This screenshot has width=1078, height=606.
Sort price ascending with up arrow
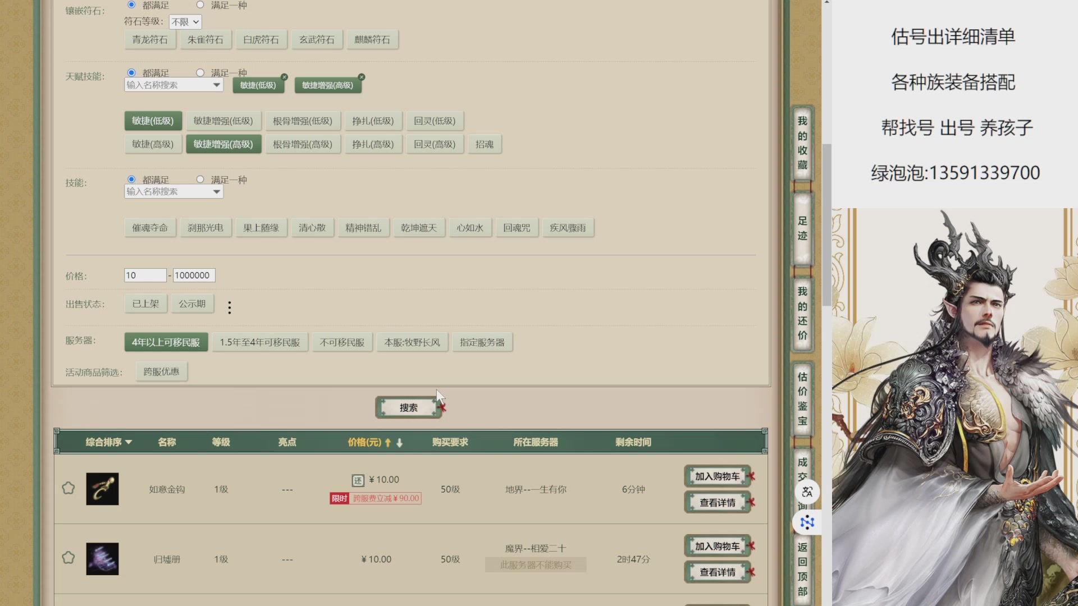pyautogui.click(x=387, y=443)
